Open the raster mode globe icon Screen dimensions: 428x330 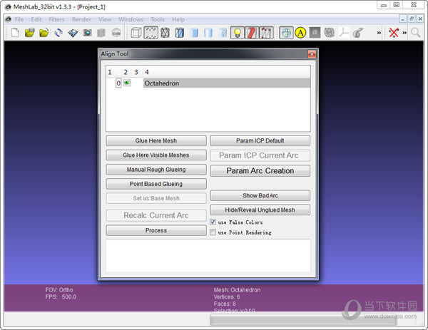(x=116, y=33)
